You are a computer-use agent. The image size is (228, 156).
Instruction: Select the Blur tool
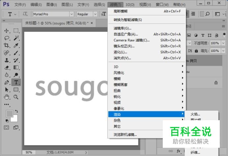(x=6, y=75)
